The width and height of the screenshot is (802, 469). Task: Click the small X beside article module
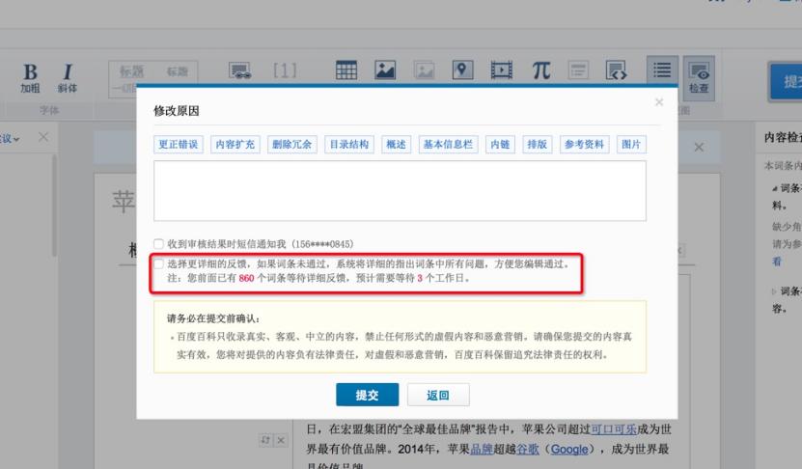point(281,440)
